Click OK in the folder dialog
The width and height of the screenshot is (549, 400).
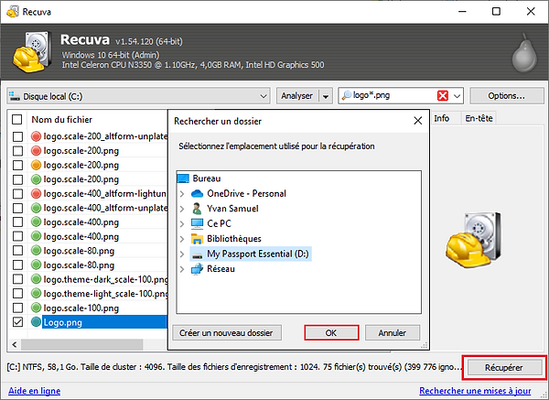pyautogui.click(x=331, y=333)
